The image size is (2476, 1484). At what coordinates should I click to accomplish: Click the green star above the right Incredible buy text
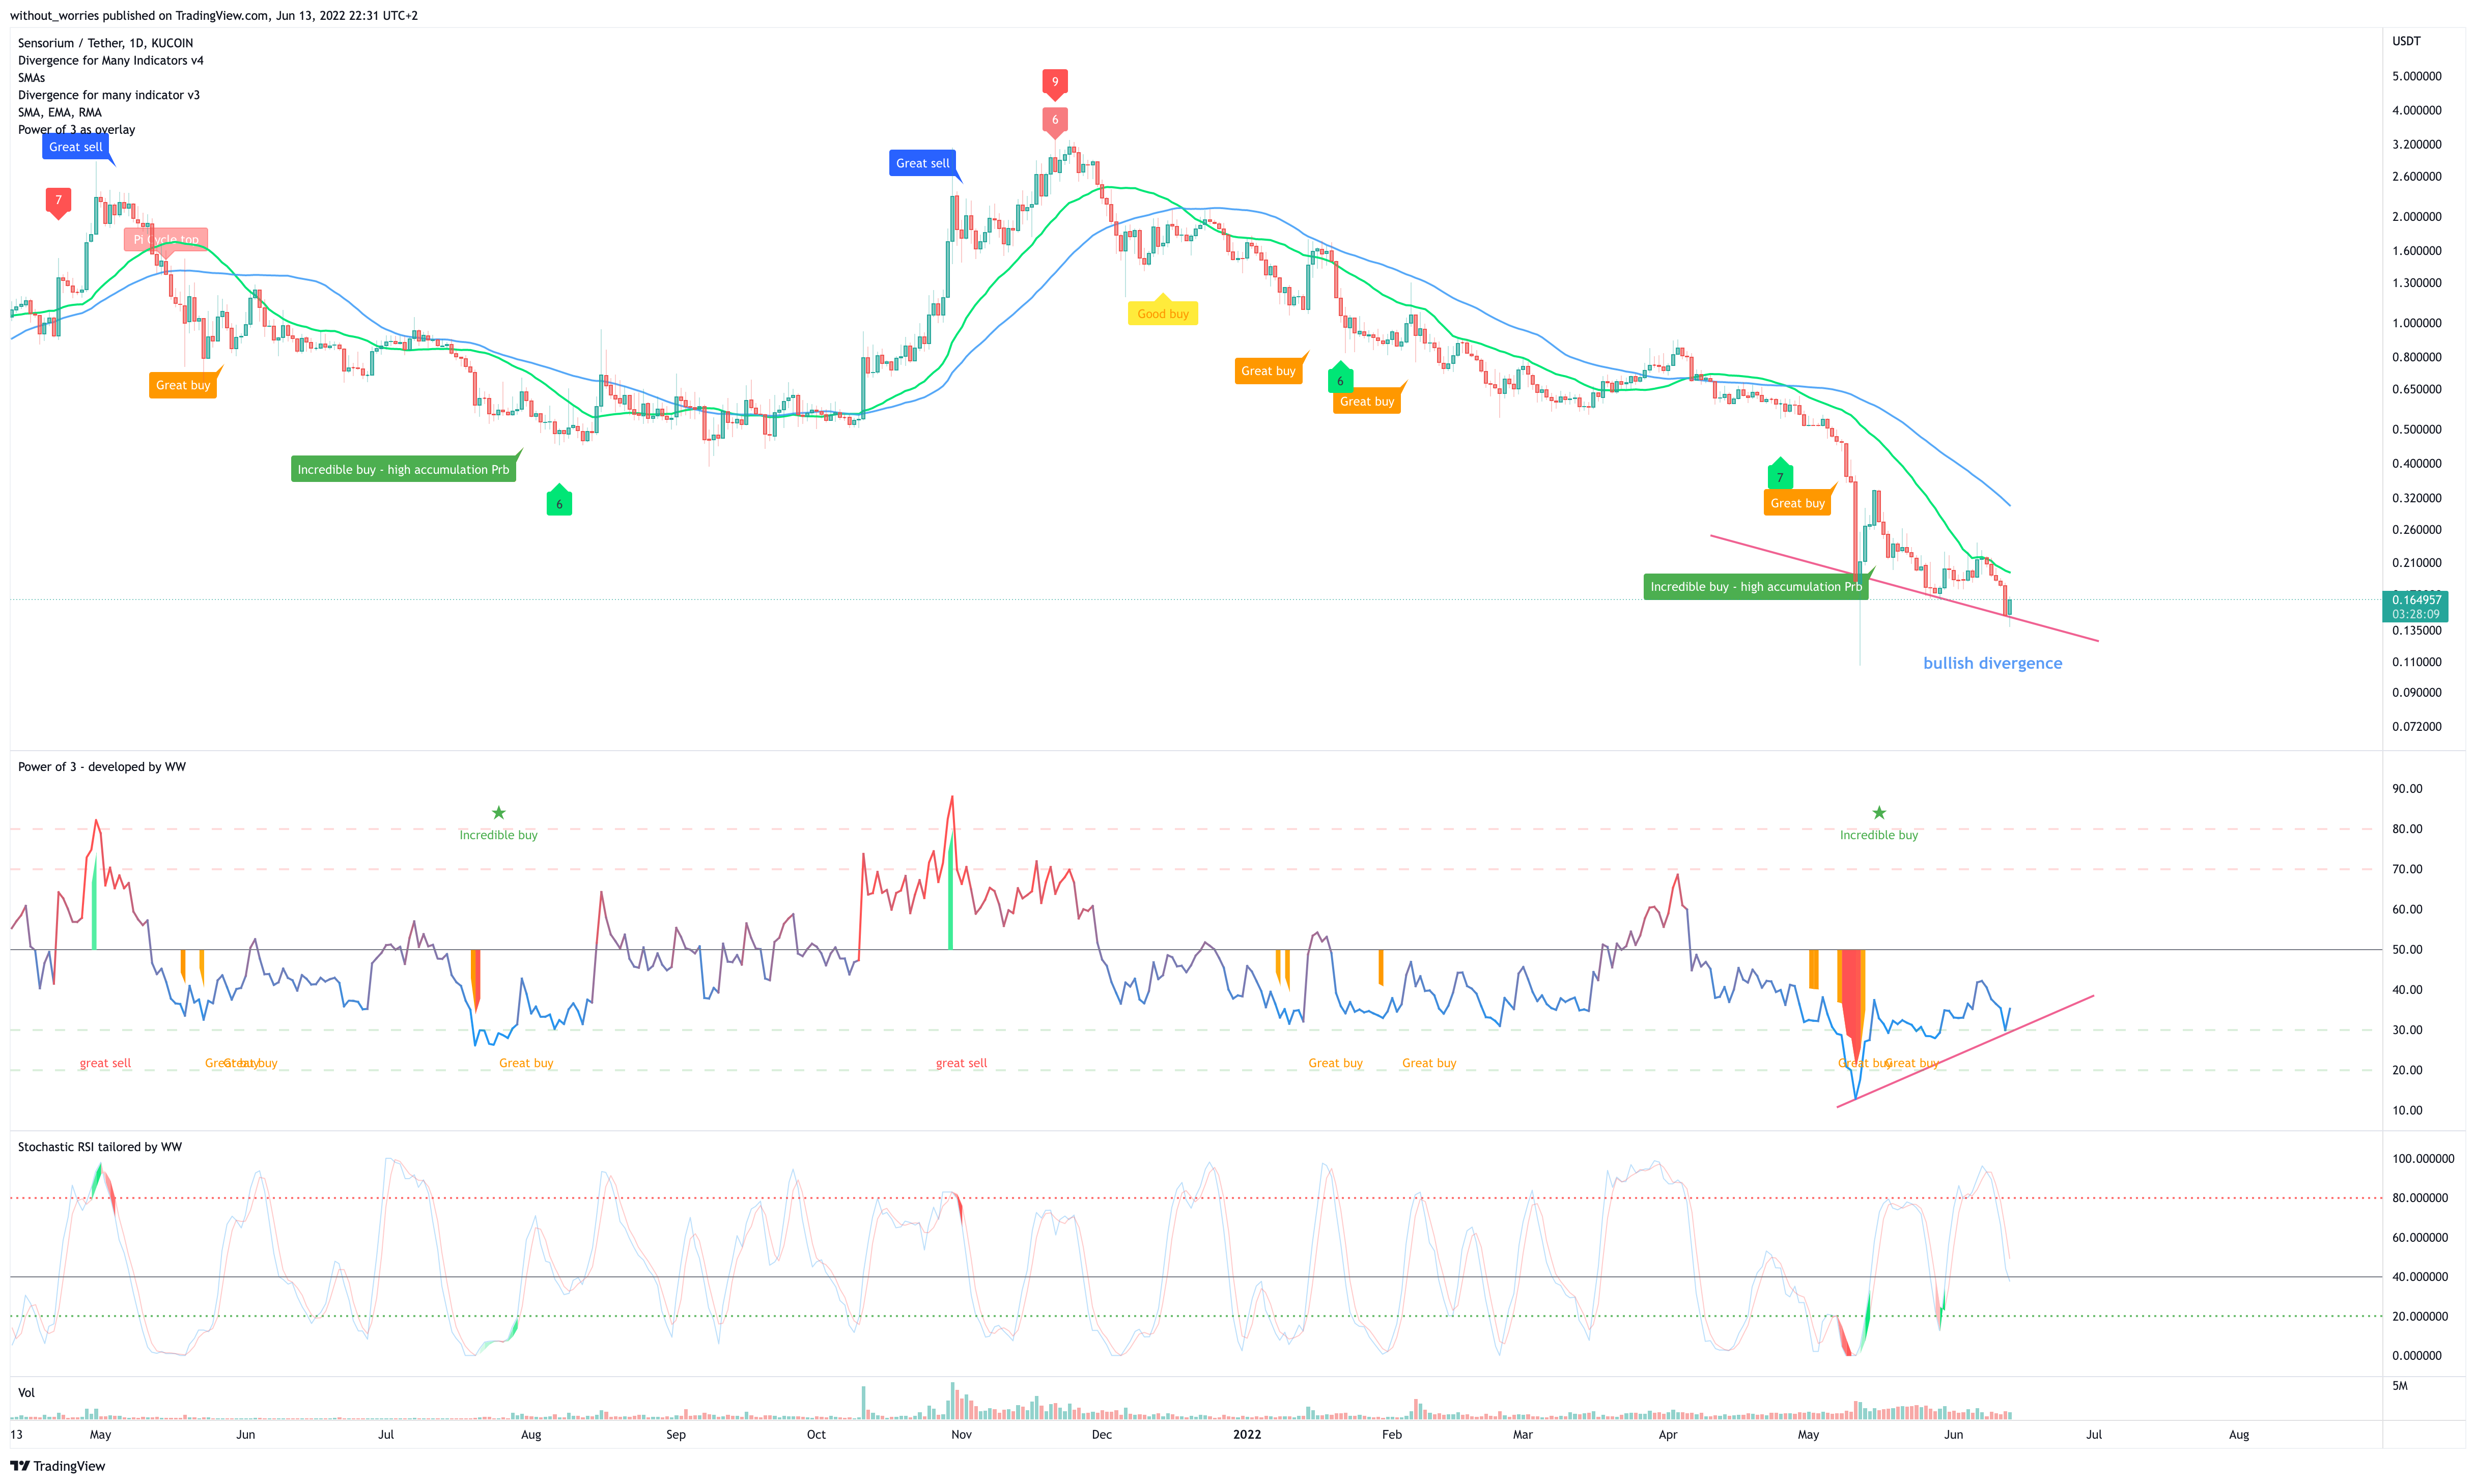pos(1879,813)
